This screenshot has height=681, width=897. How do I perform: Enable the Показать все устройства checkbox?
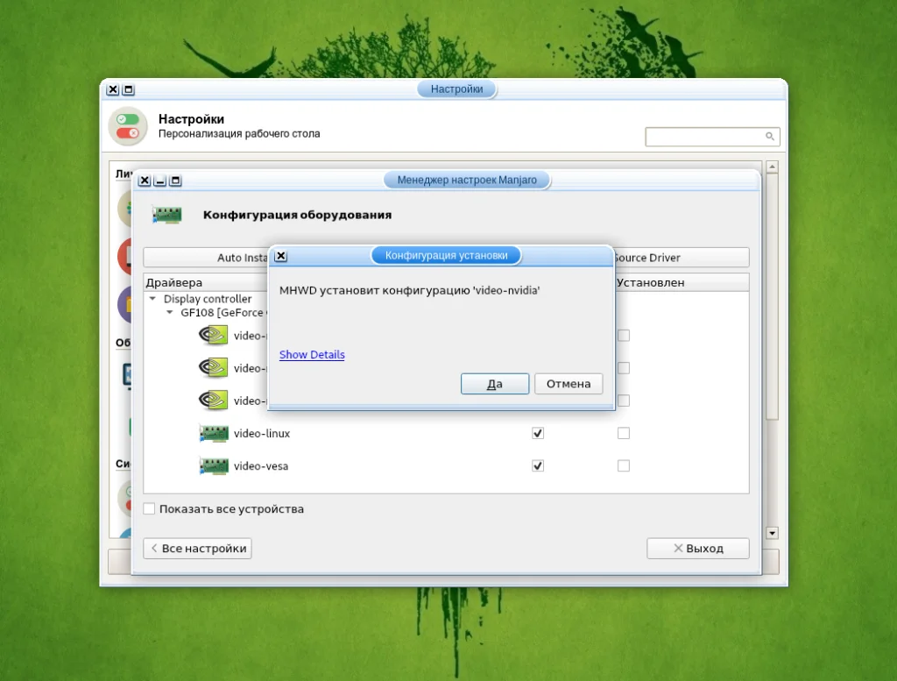point(149,508)
